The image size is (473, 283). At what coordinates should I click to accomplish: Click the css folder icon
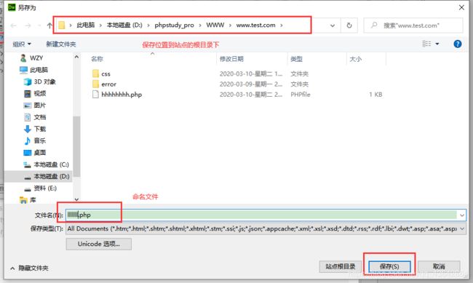95,73
